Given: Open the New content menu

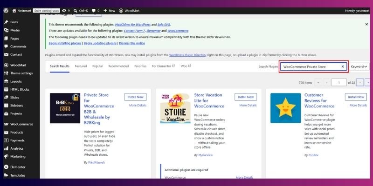Looking at the screenshot, I should (x=110, y=11).
